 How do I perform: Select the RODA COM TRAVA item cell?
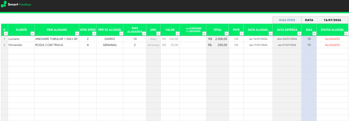pyautogui.click(x=57, y=45)
